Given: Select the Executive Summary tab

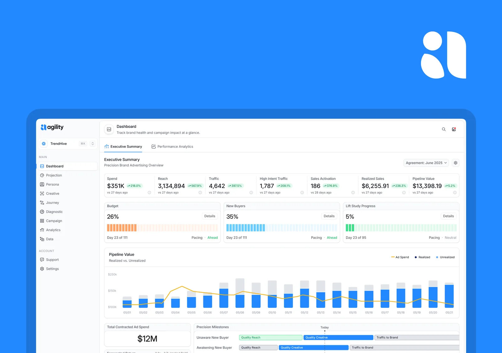Looking at the screenshot, I should click(x=123, y=146).
